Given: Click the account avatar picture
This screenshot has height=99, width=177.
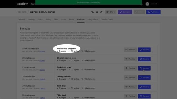Looking at the screenshot, I should [x=147, y=4].
